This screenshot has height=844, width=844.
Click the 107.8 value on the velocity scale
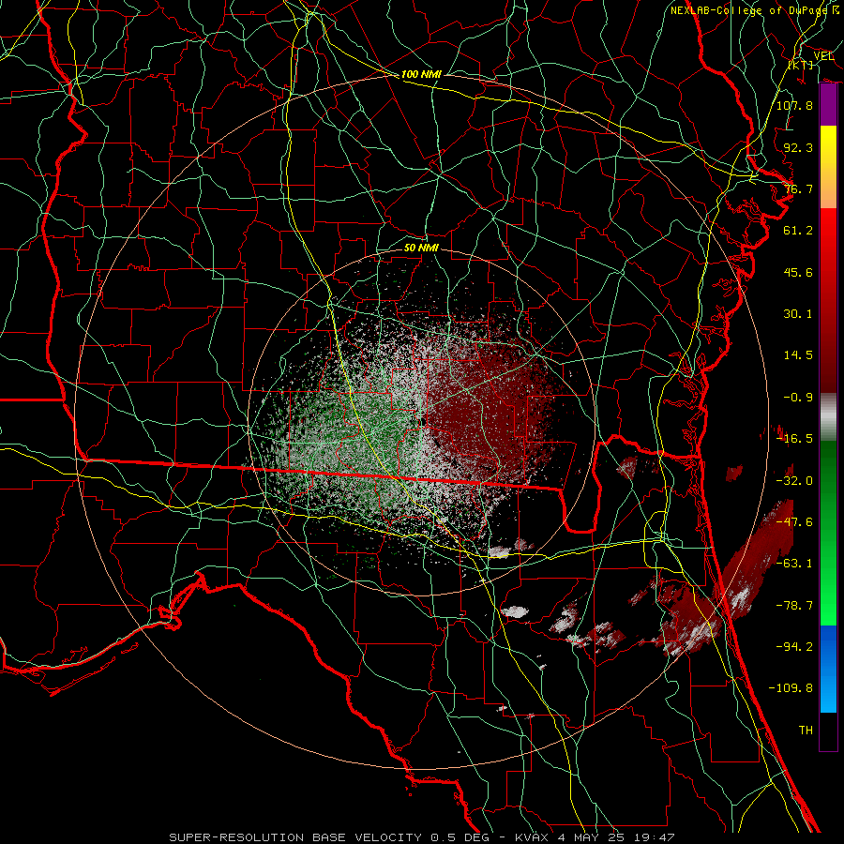pyautogui.click(x=794, y=105)
